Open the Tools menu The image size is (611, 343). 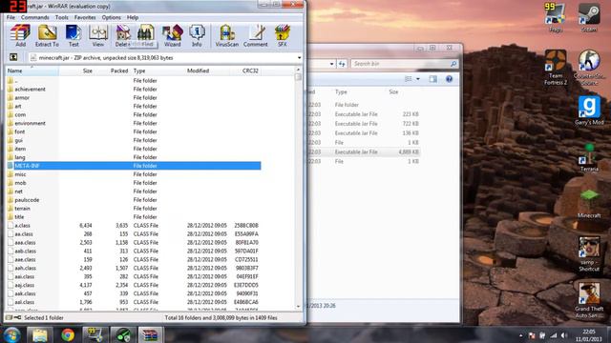[x=61, y=17]
